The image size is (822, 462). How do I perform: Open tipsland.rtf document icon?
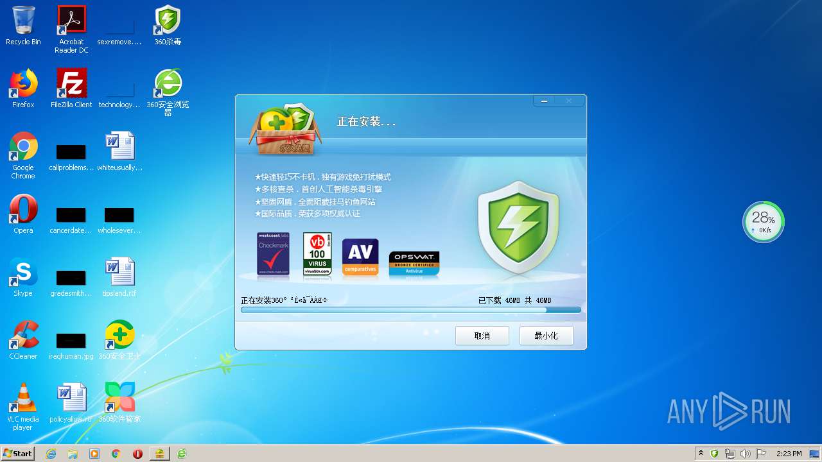119,277
